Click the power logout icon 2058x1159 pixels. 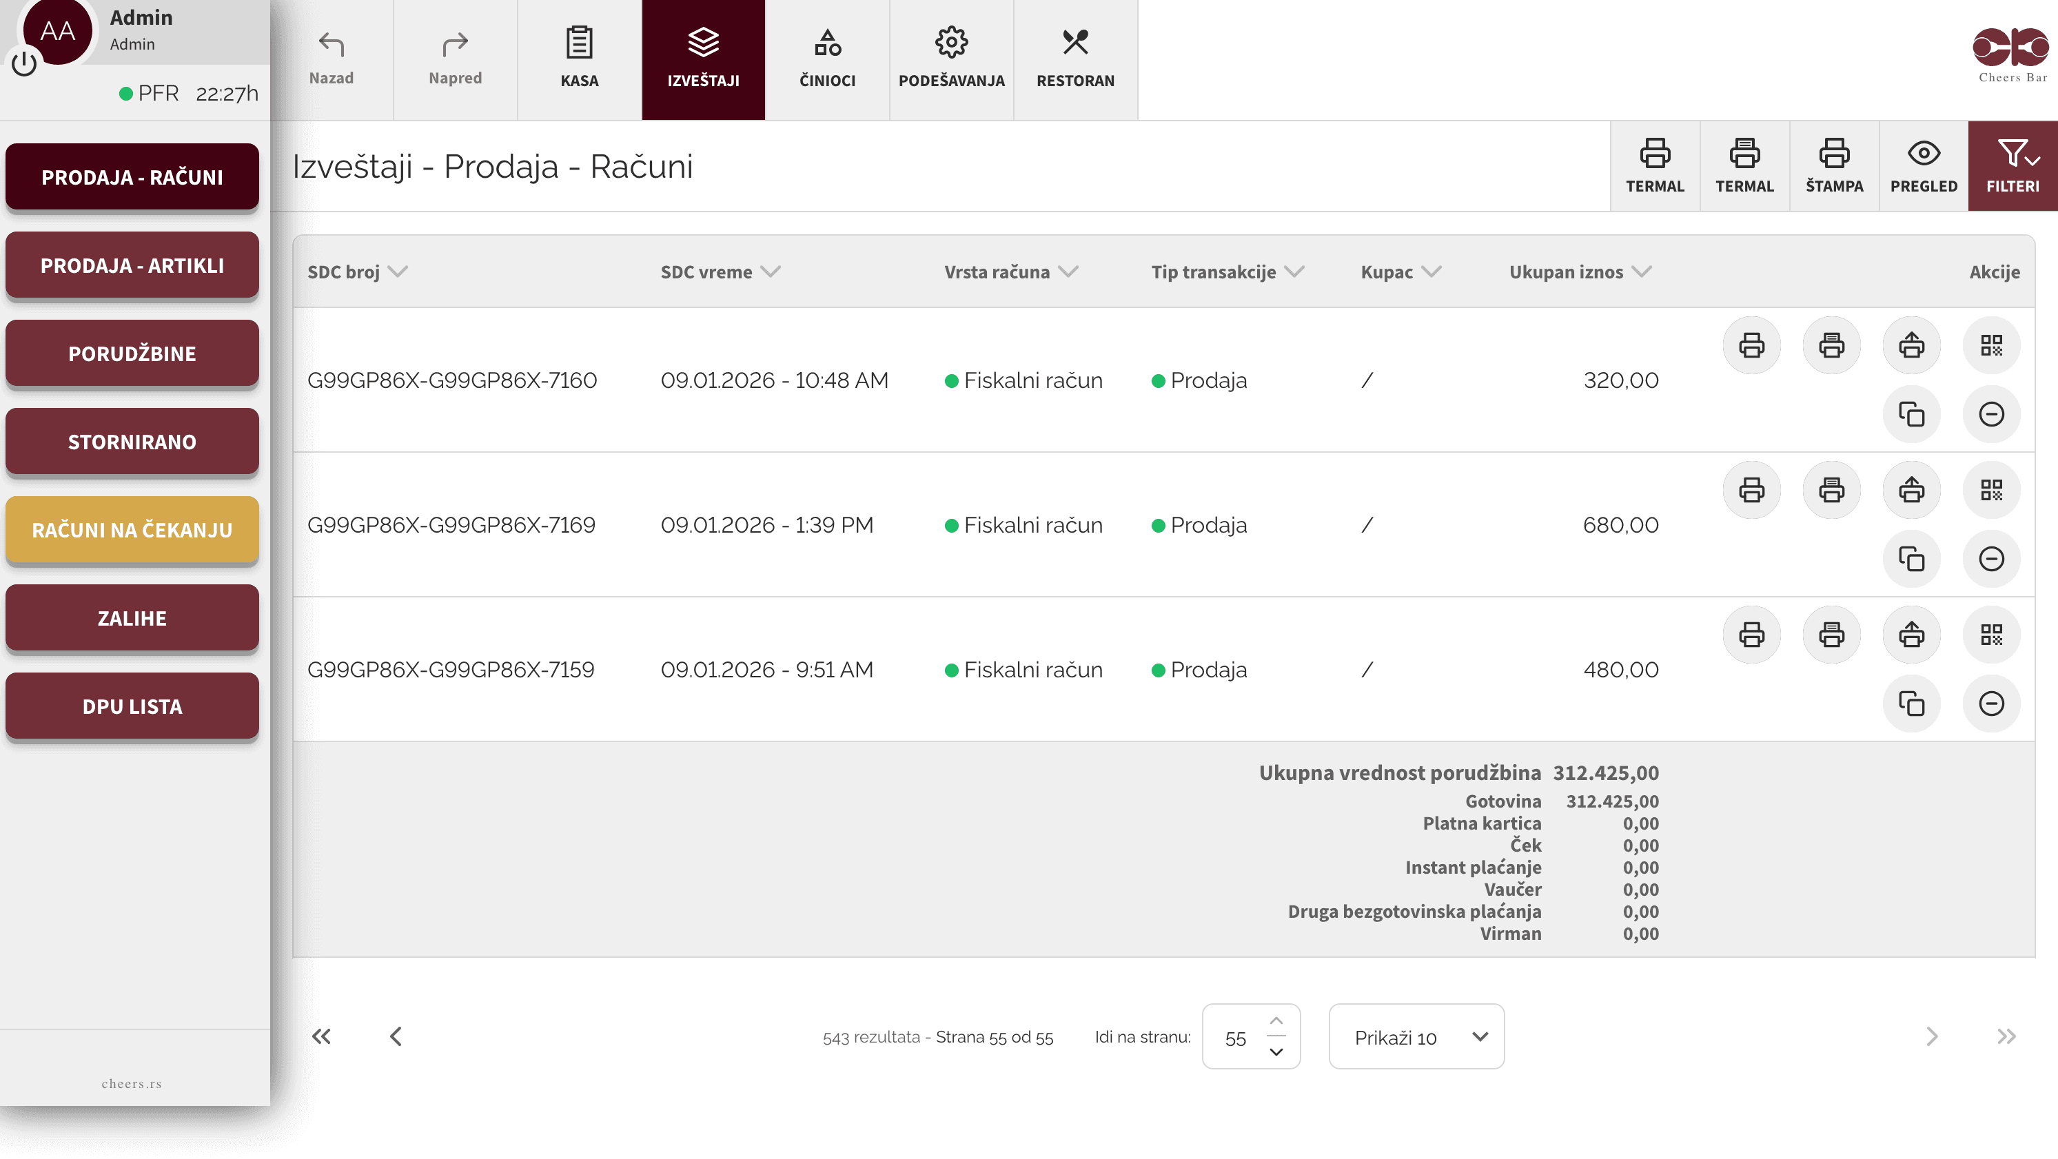point(24,63)
